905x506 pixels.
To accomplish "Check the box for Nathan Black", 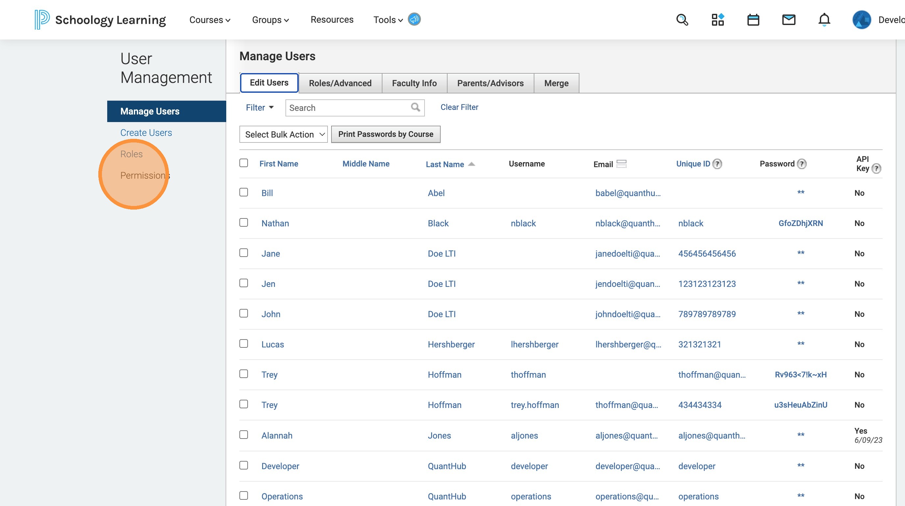I will pyautogui.click(x=243, y=223).
